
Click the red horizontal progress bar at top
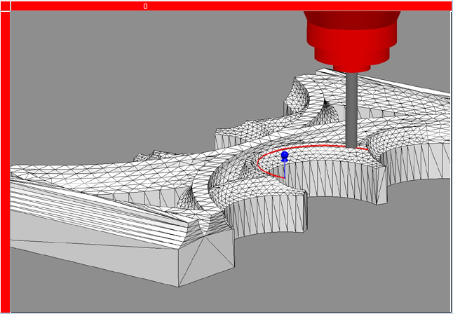(280, 6)
